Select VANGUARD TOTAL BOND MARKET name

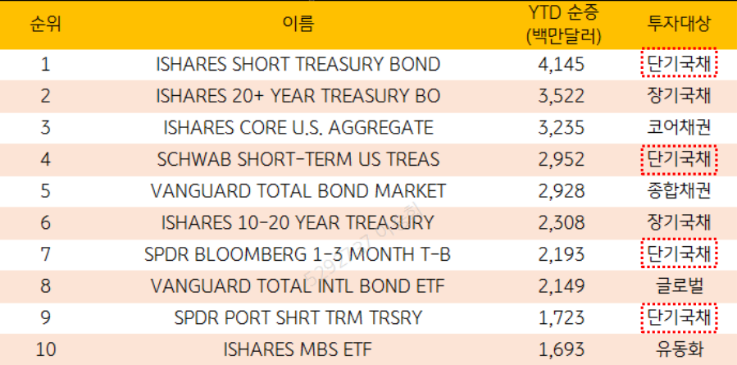298,191
